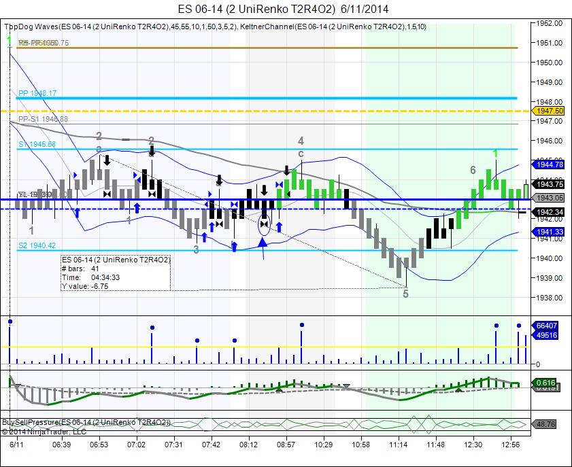Click the 11:14 time axis label
Screen dimensions: 572x467
399,445
